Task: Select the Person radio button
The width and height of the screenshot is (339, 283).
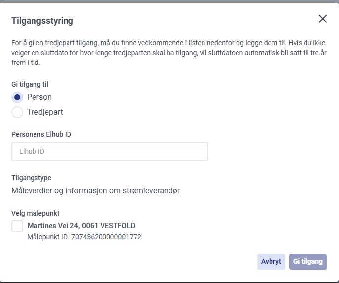Action: click(x=17, y=97)
